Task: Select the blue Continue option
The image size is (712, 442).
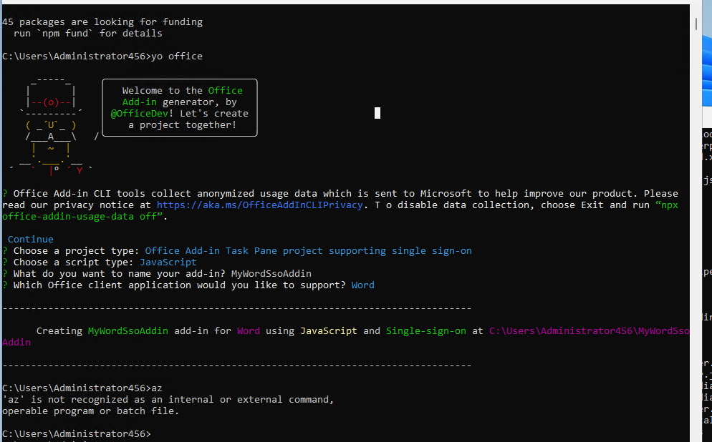Action: tap(30, 240)
